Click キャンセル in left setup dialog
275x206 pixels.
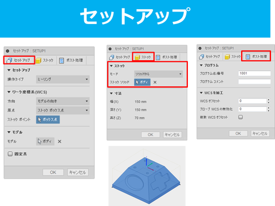[x=78, y=172]
